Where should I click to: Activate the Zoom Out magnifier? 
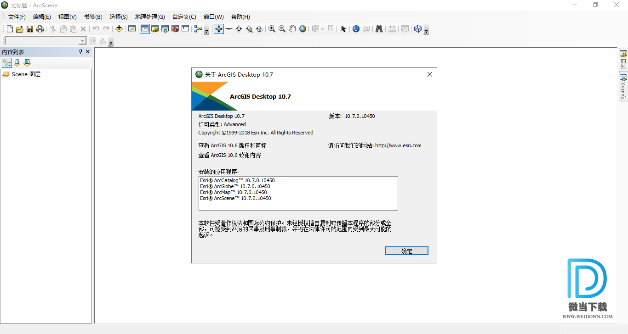pyautogui.click(x=282, y=29)
